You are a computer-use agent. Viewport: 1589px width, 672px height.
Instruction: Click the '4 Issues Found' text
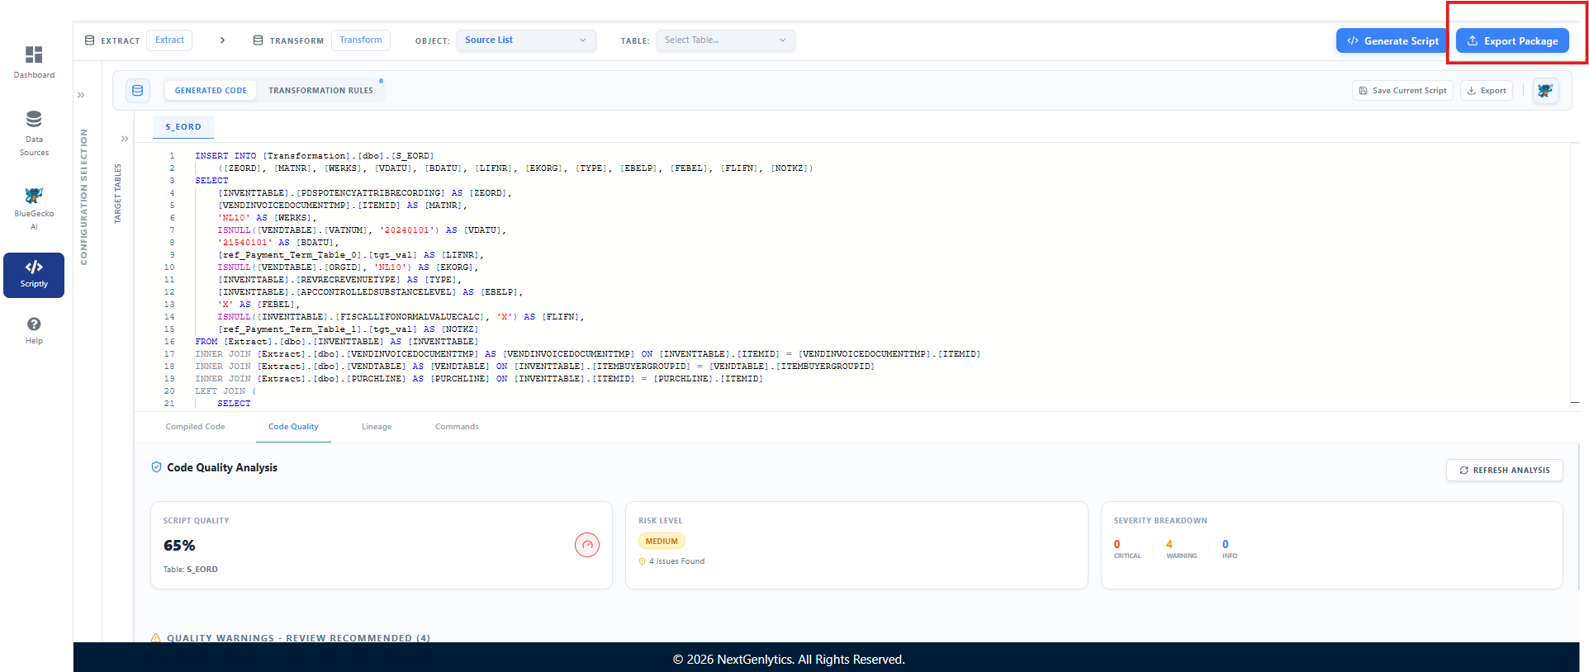[x=676, y=561]
